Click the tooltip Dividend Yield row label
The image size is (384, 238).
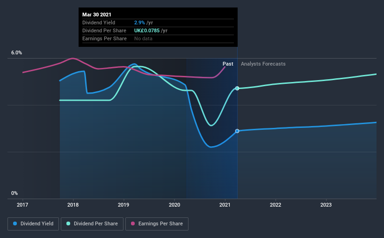click(99, 22)
